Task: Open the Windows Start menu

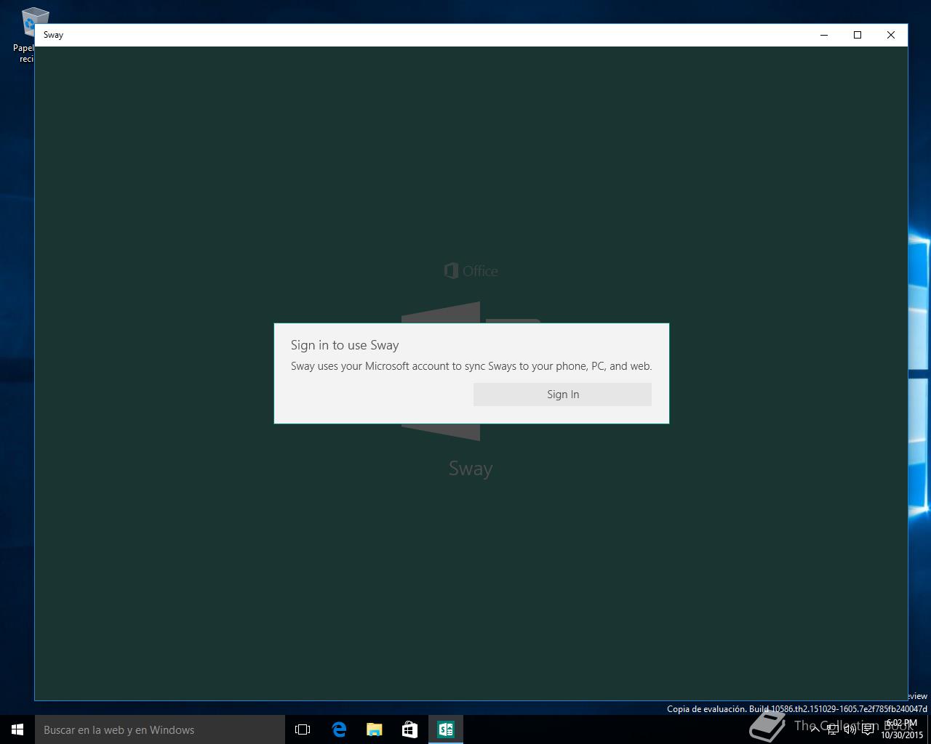Action: coord(17,729)
